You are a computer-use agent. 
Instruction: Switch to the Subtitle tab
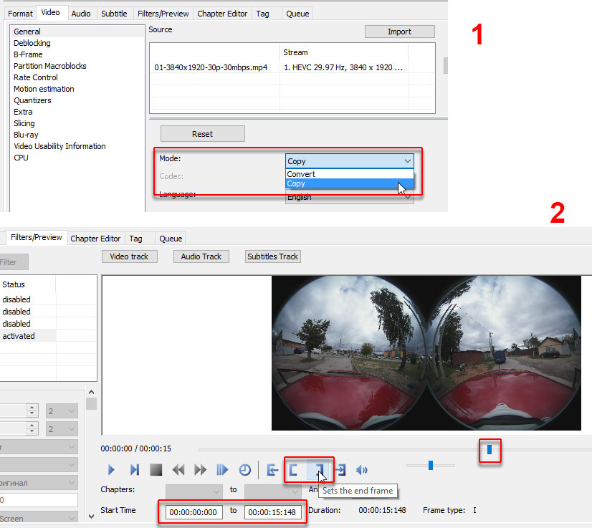click(114, 14)
